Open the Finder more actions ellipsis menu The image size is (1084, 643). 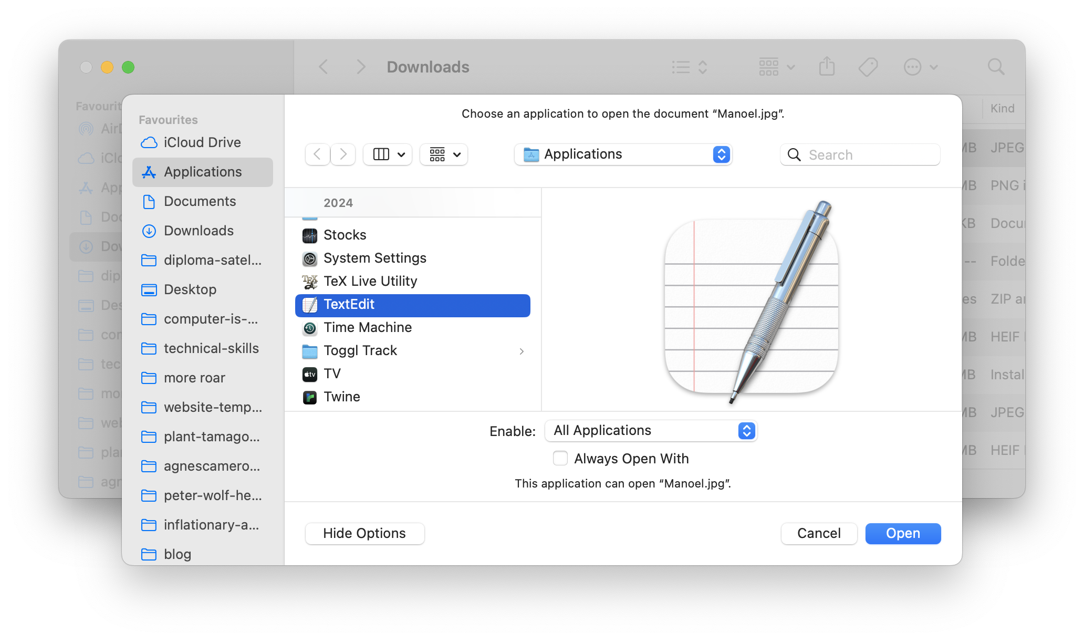921,67
